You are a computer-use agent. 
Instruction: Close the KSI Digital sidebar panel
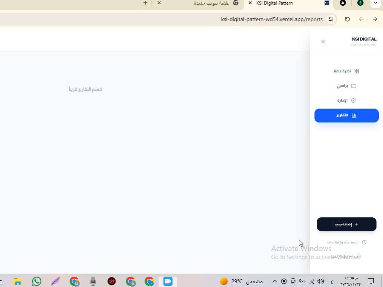coord(323,41)
